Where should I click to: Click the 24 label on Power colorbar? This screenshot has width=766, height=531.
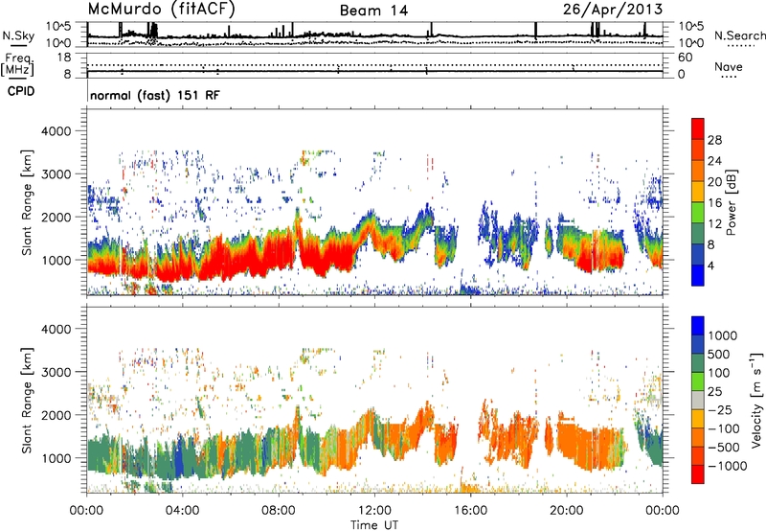(714, 161)
